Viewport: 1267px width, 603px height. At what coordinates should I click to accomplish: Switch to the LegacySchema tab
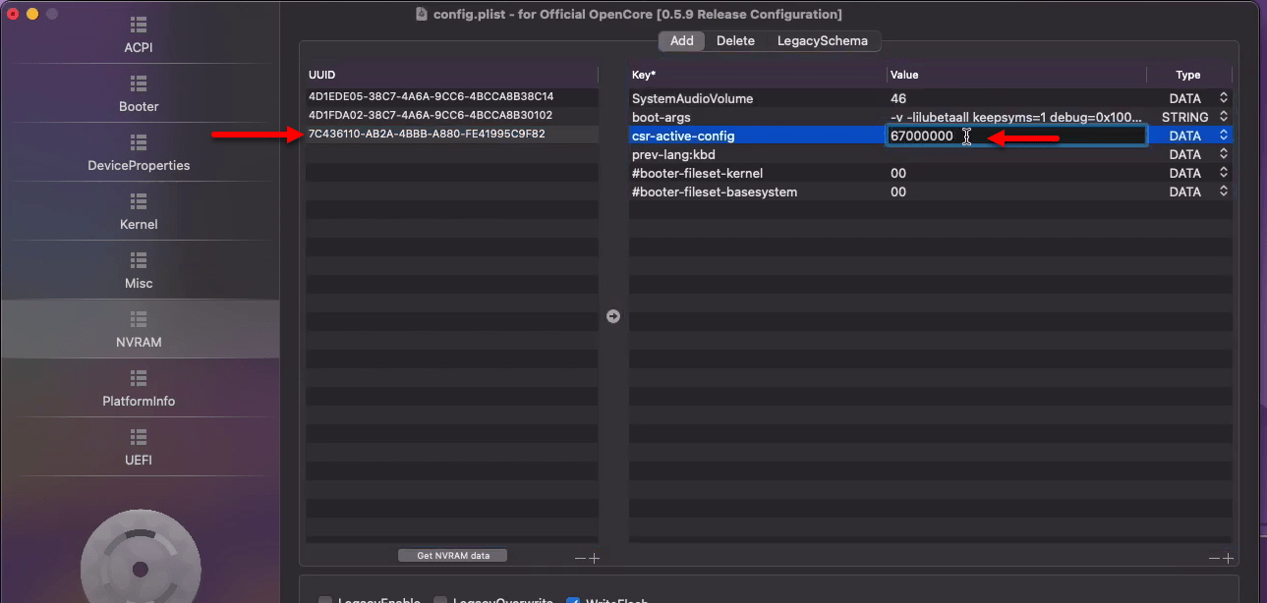(823, 40)
